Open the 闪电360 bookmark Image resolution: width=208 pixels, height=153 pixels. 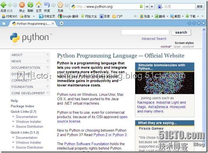pyautogui.click(x=10, y=16)
